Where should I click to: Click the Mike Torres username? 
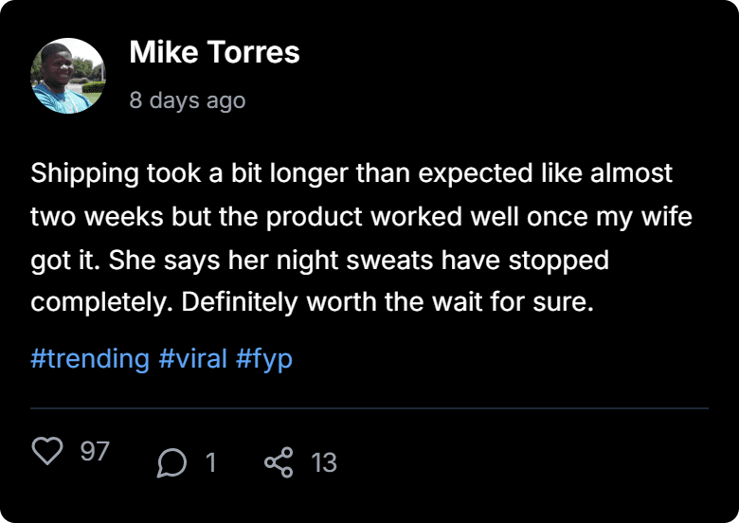tap(214, 52)
